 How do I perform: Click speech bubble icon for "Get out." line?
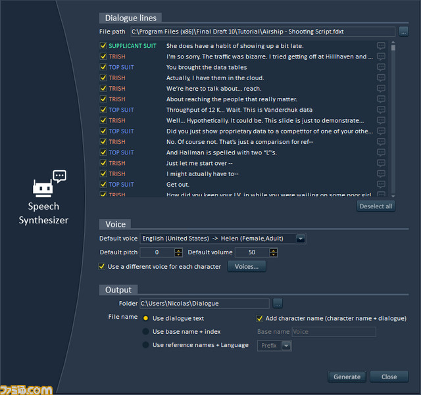pyautogui.click(x=381, y=184)
